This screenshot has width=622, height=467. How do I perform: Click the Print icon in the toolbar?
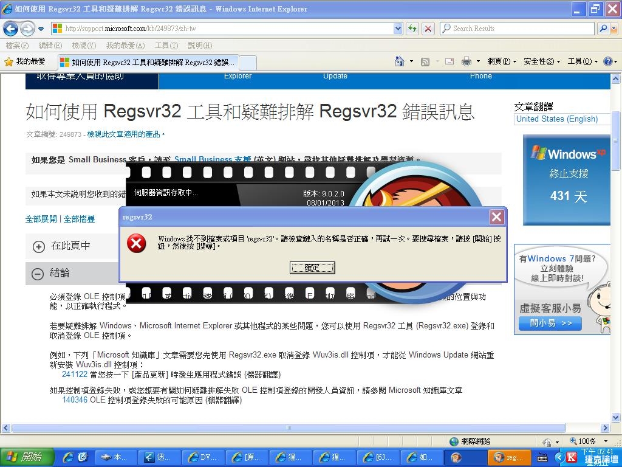(466, 61)
